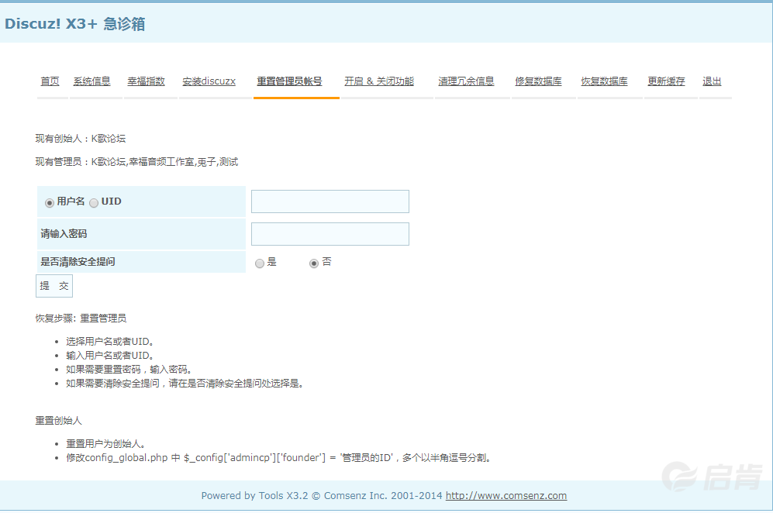
Task: Switch to 安装discuzx tab
Action: (209, 81)
